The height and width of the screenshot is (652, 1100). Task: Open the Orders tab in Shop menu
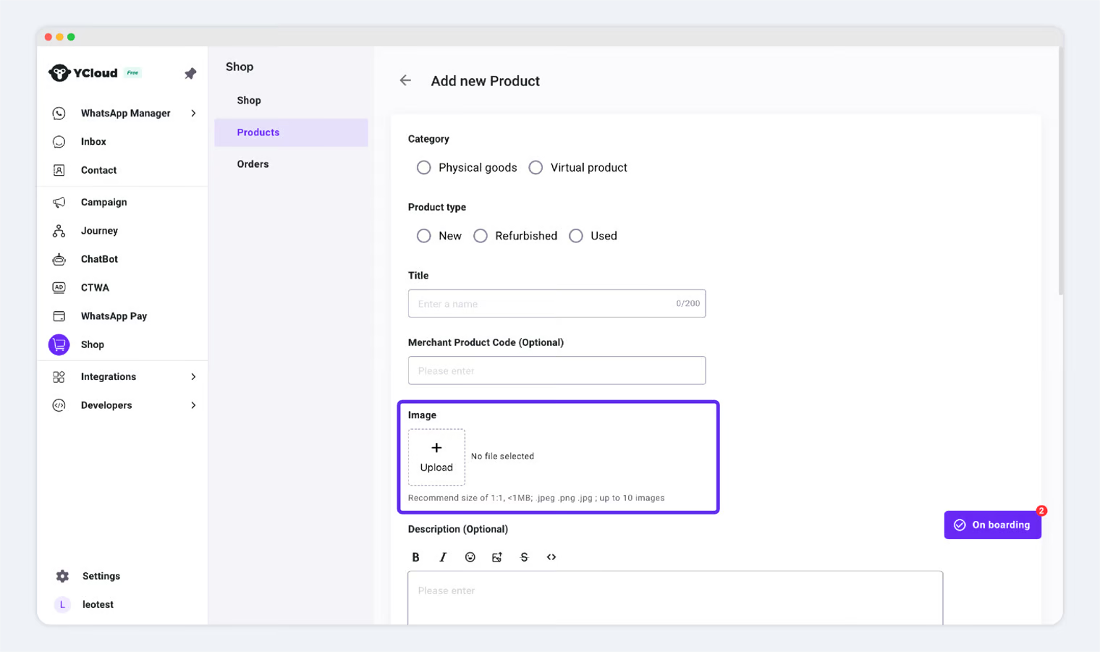pos(253,164)
